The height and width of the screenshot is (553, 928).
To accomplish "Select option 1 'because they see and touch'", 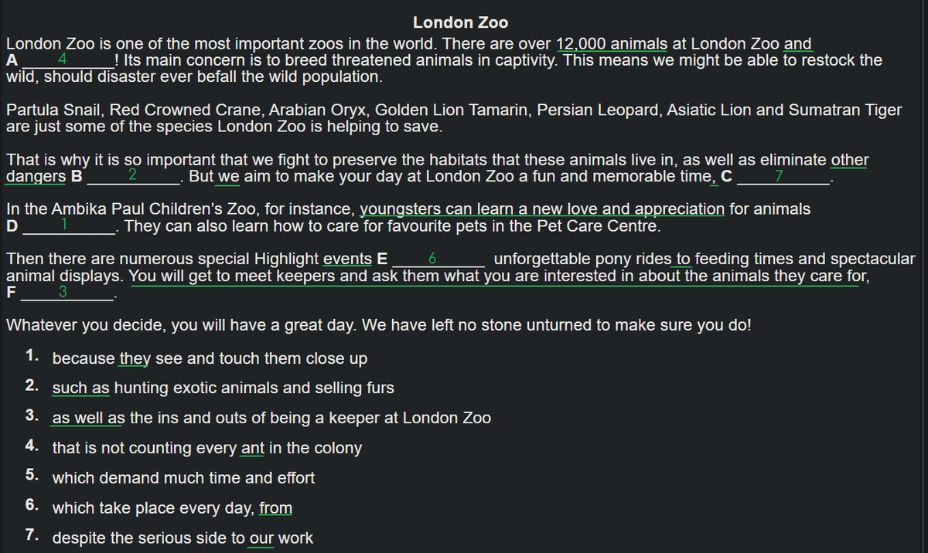I will 210,359.
